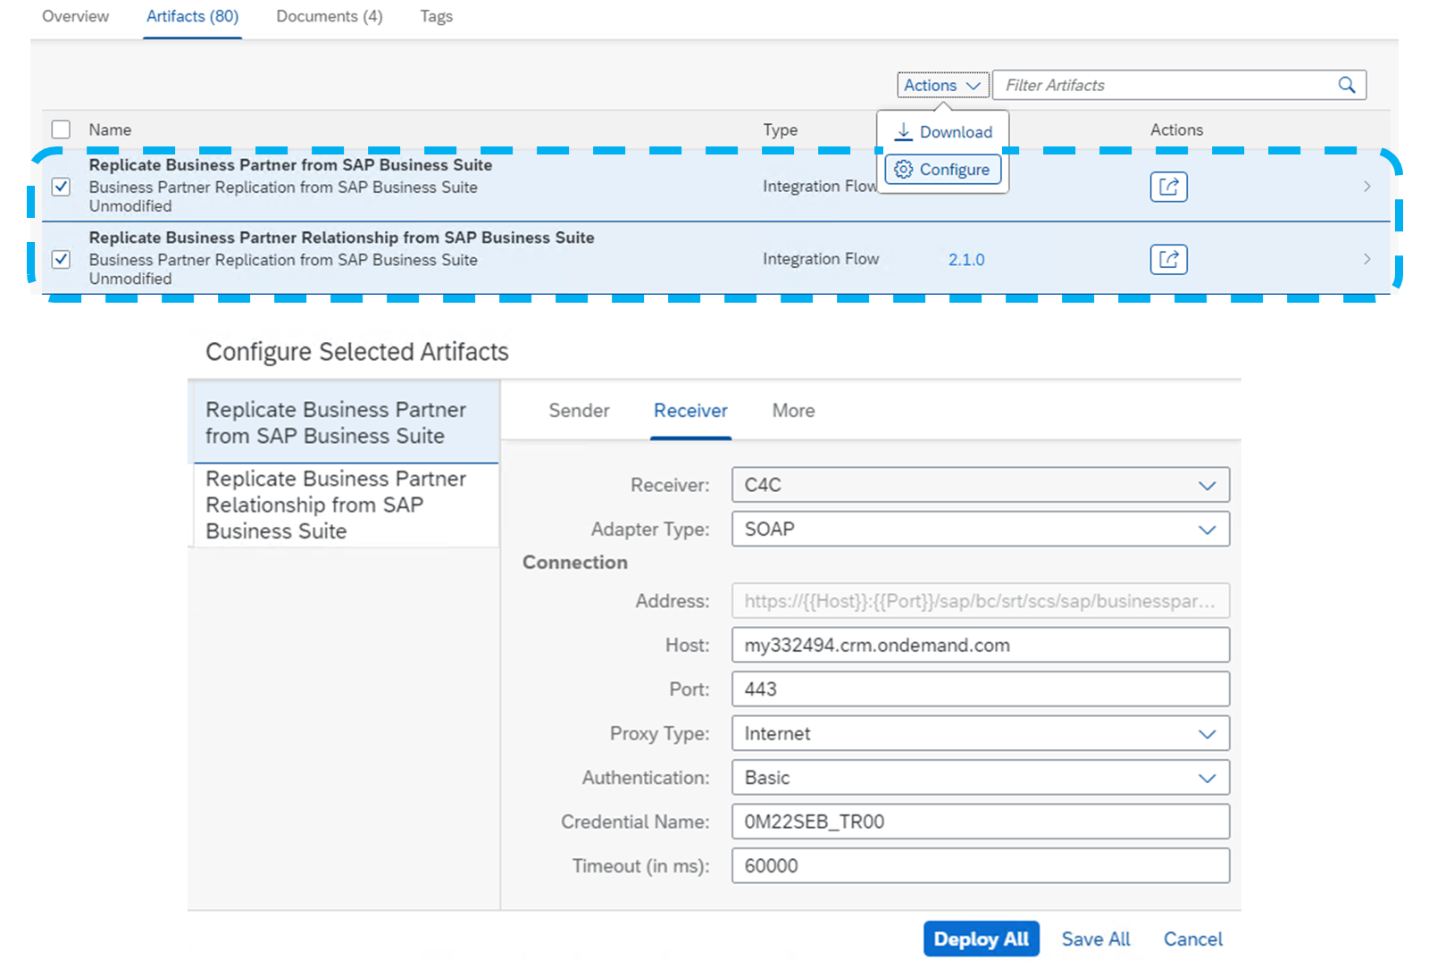This screenshot has width=1429, height=968.
Task: Click the Name column header
Action: pyautogui.click(x=110, y=129)
